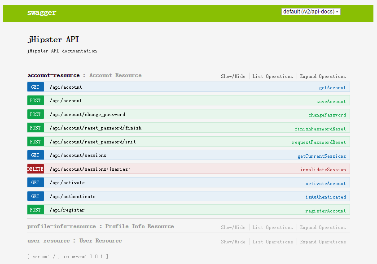List Operations for account-resource
Screen dimensions: 377x264
(272, 76)
